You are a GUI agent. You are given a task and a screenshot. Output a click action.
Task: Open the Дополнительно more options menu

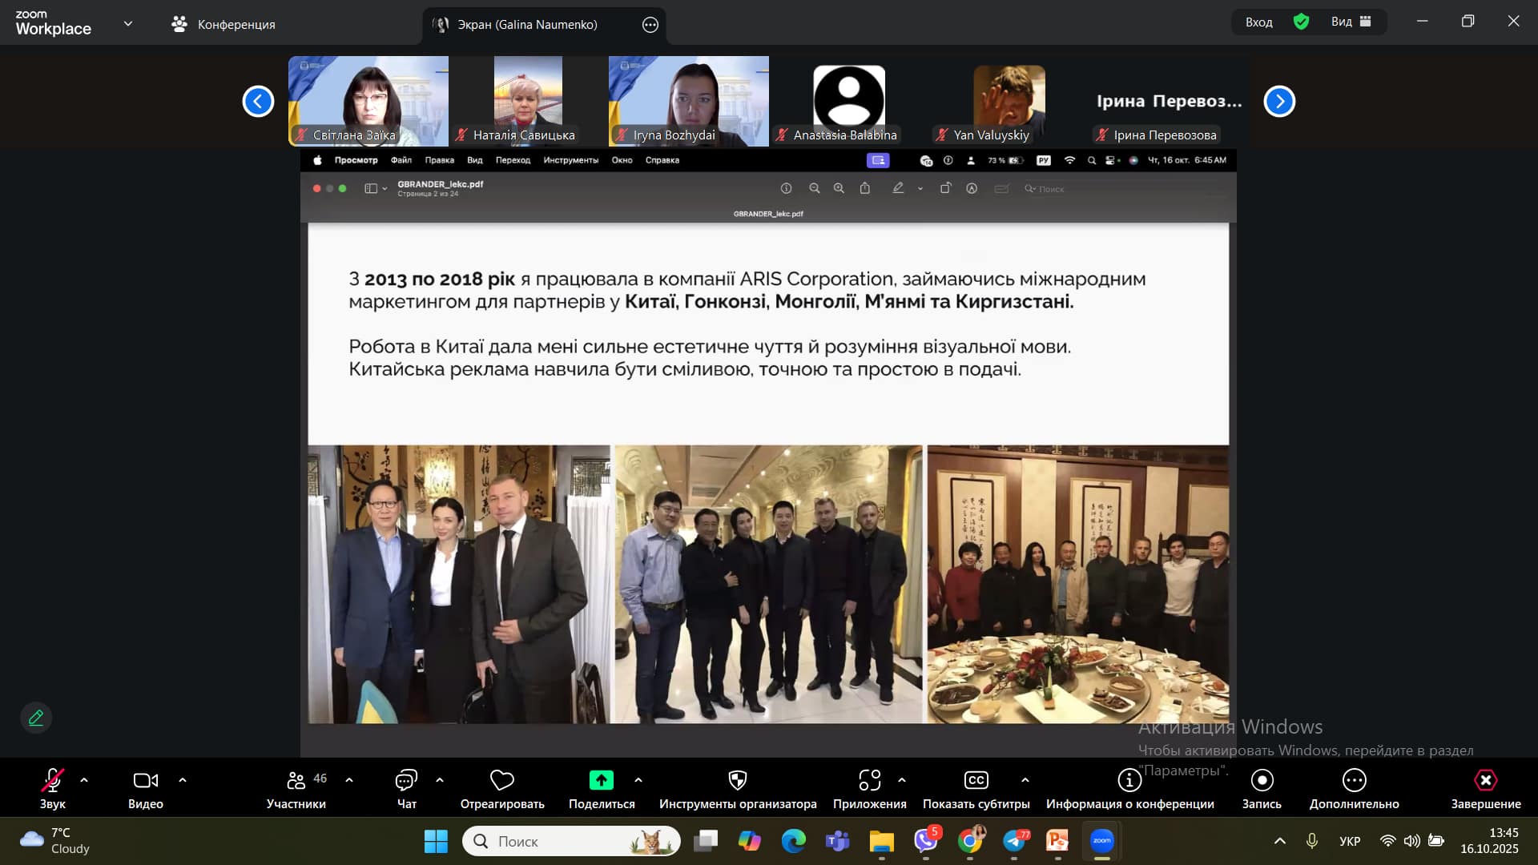click(x=1354, y=781)
